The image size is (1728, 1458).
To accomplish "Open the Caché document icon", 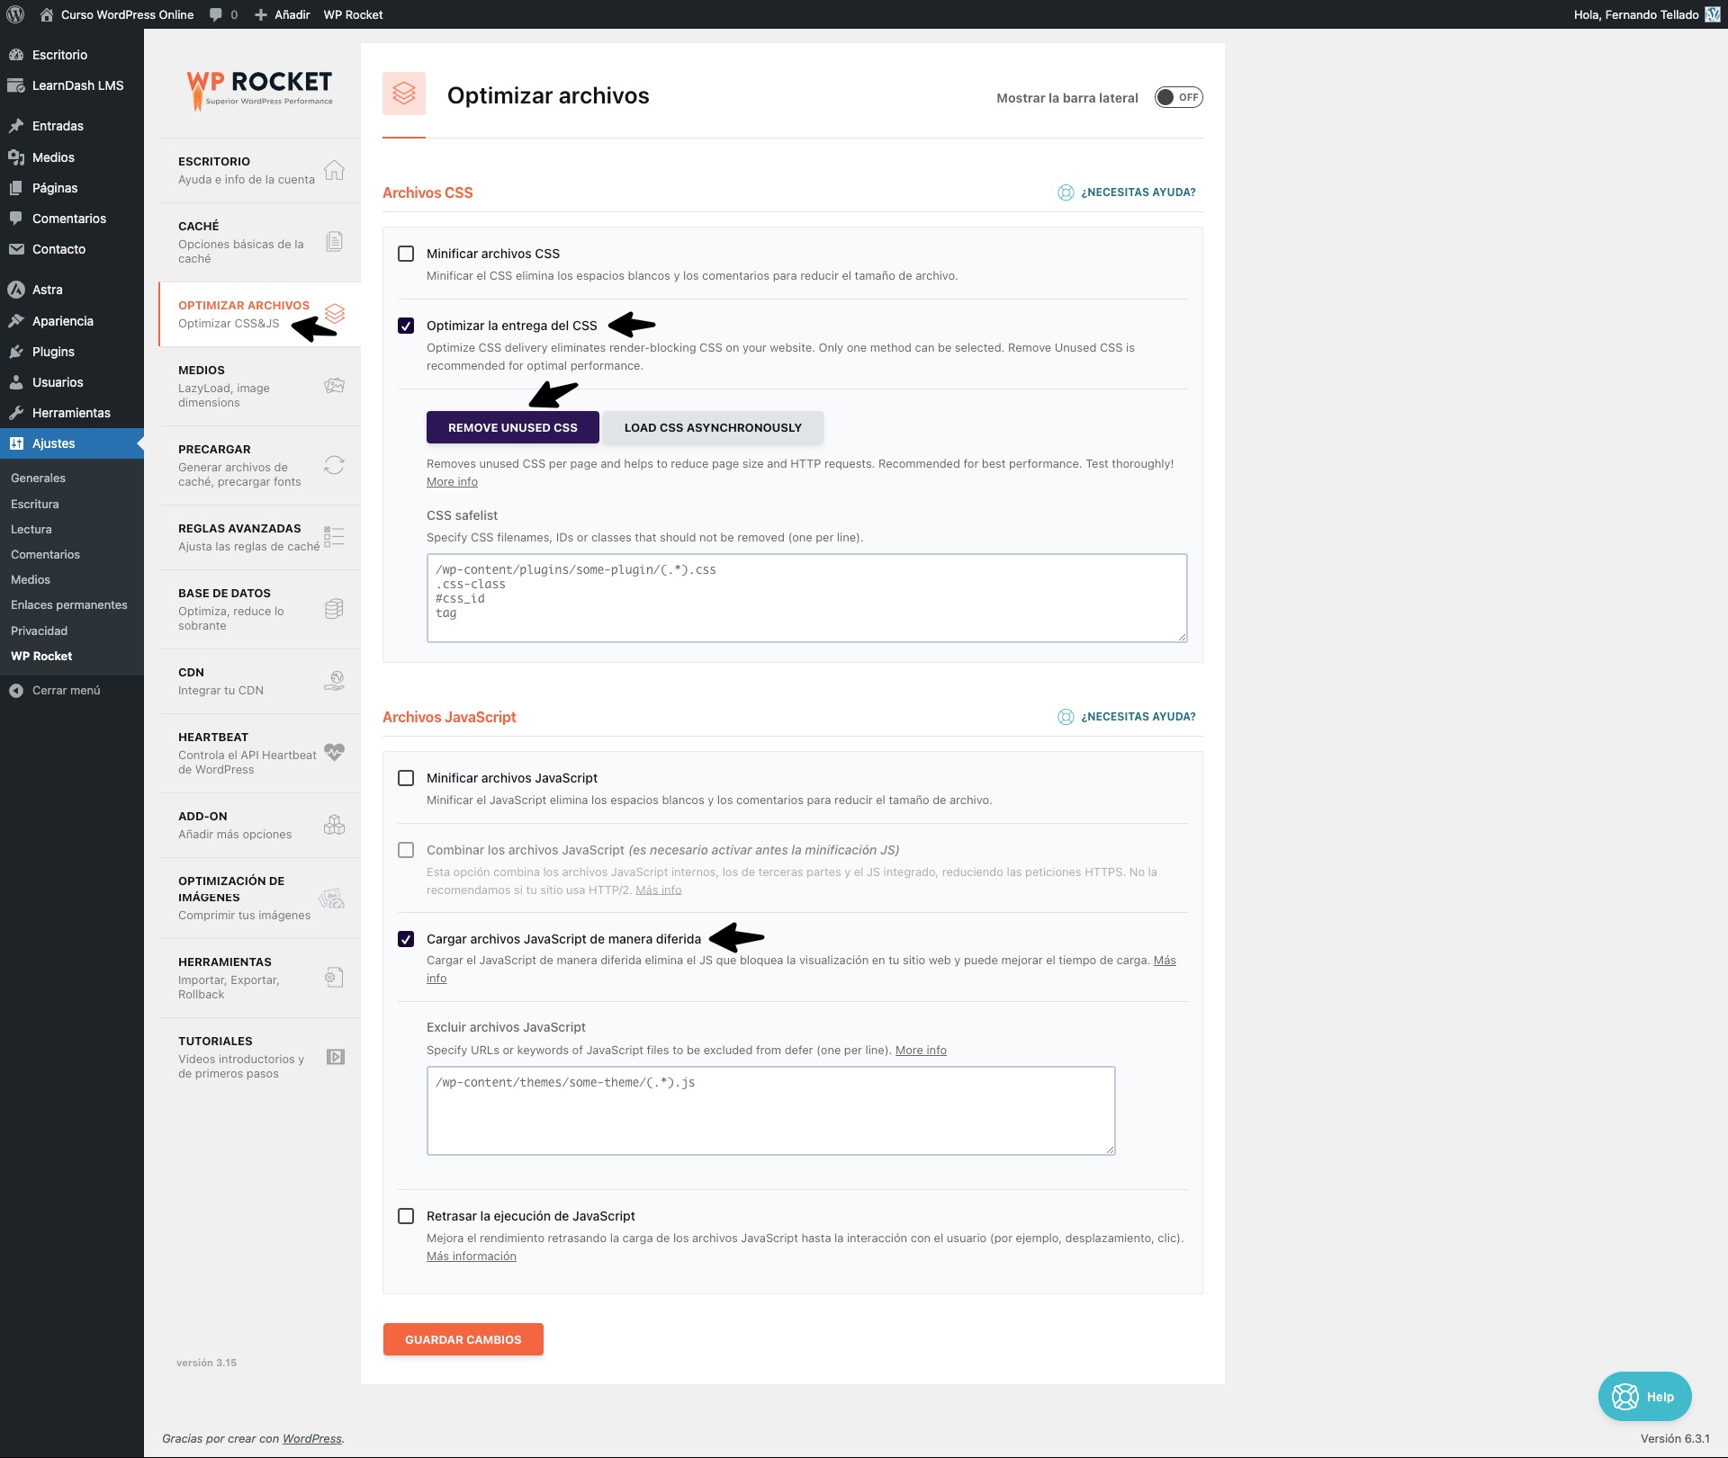I will tap(334, 241).
